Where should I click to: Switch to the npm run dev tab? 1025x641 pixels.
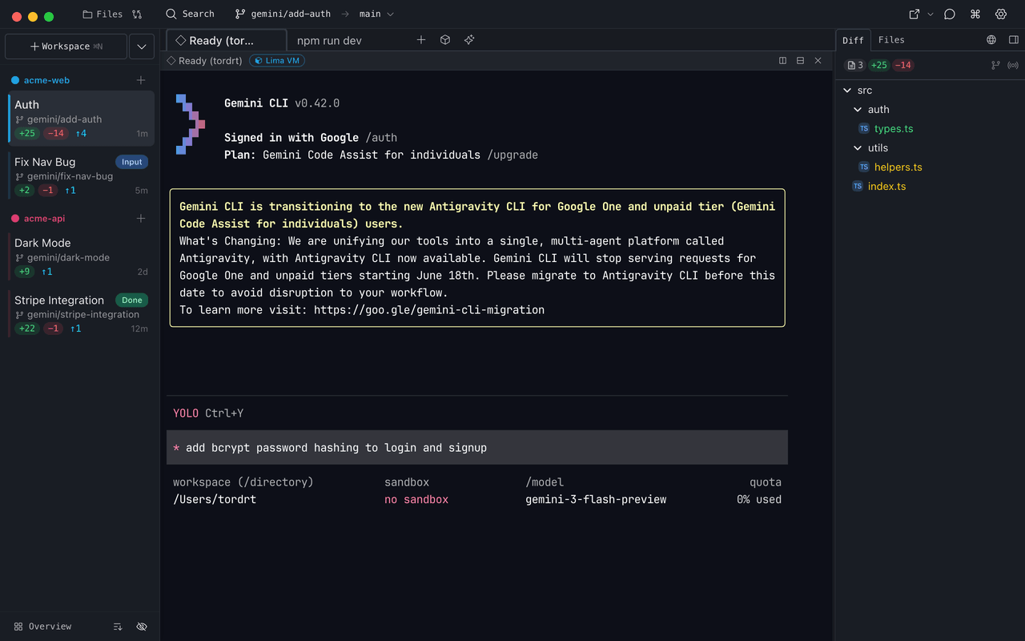(329, 40)
